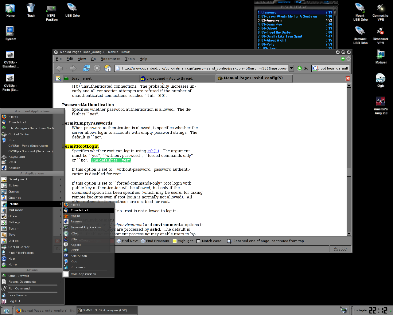The image size is (393, 315).
Task: Click the Back navigation arrow
Action: click(60, 68)
